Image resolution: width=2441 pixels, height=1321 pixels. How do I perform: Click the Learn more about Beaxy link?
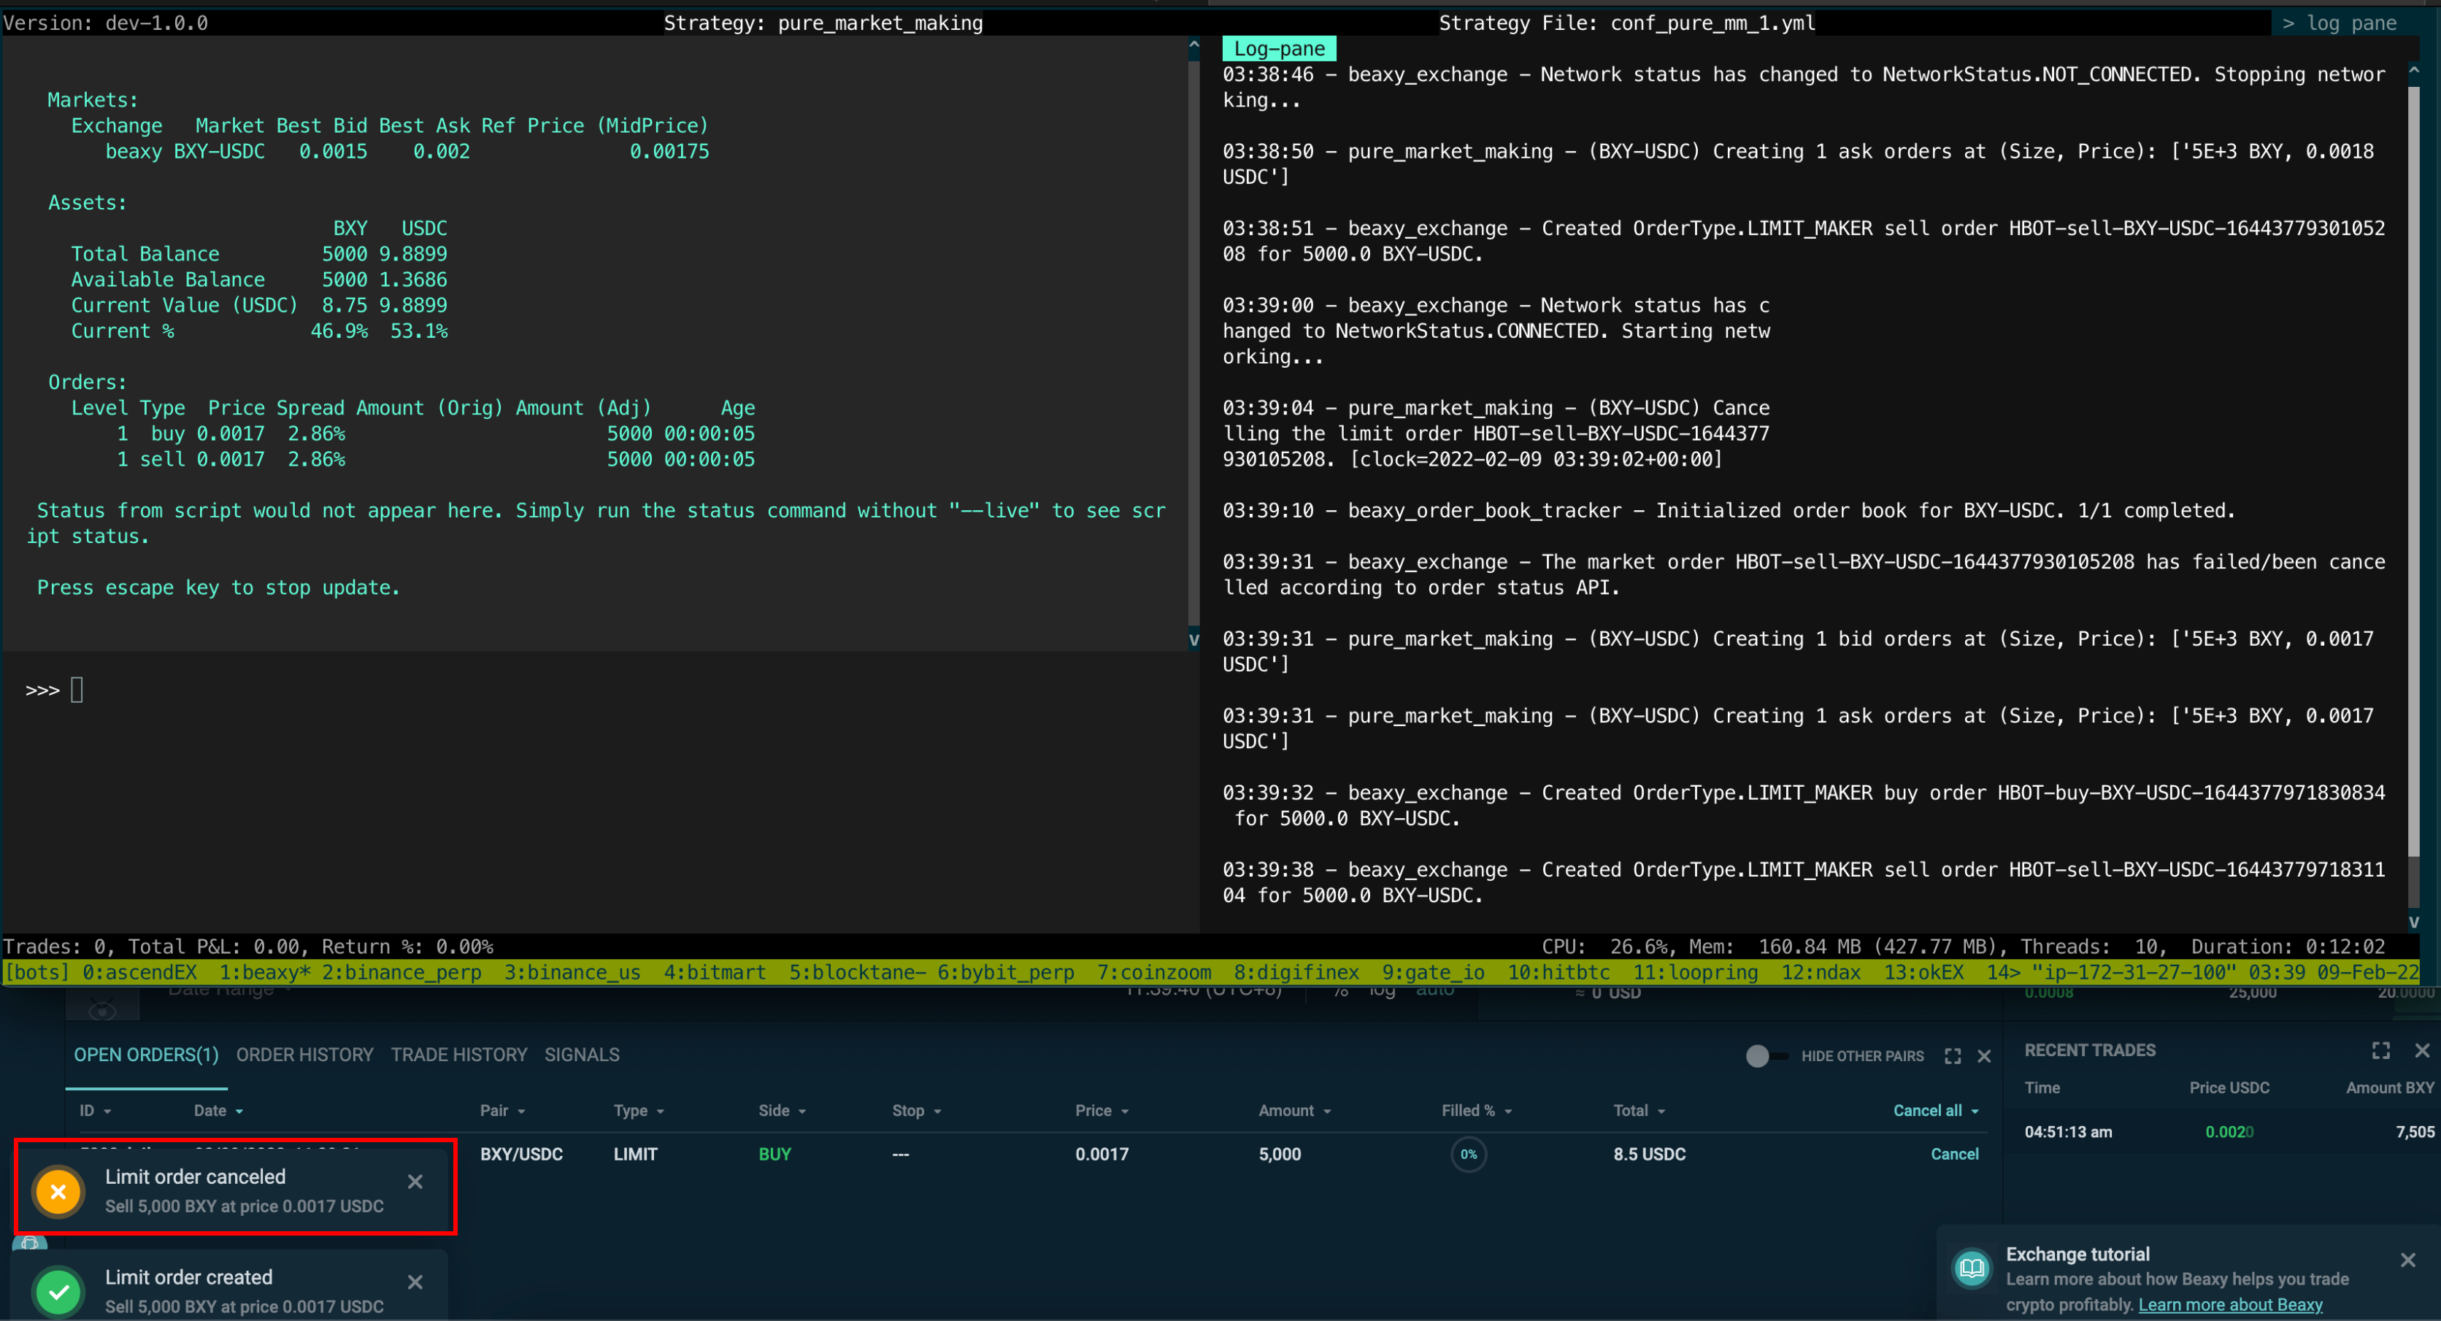tap(2230, 1305)
